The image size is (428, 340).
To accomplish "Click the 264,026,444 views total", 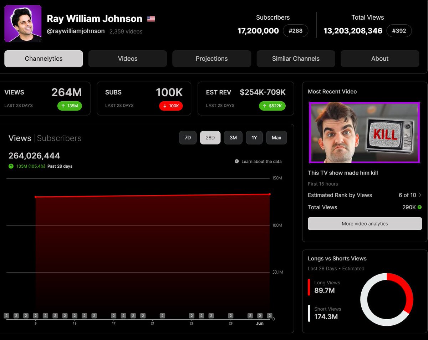I will point(34,156).
